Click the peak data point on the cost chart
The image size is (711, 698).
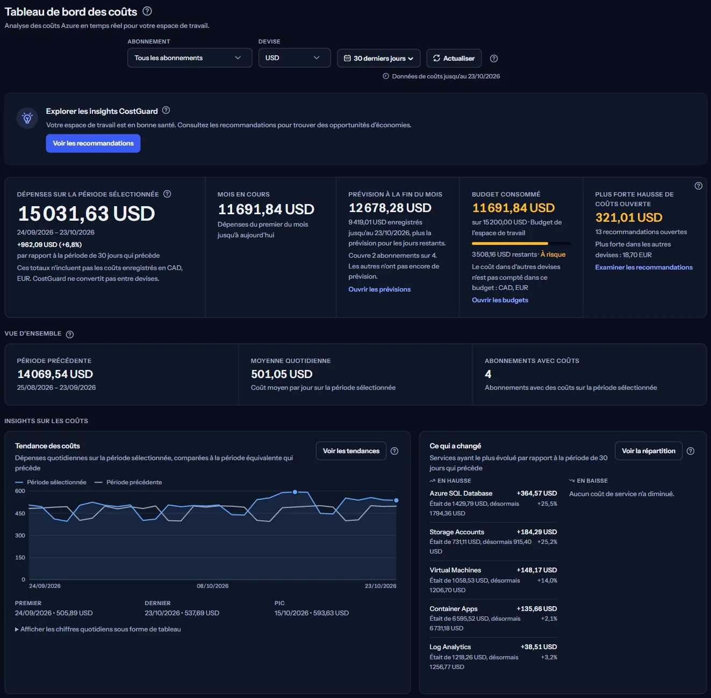[295, 492]
